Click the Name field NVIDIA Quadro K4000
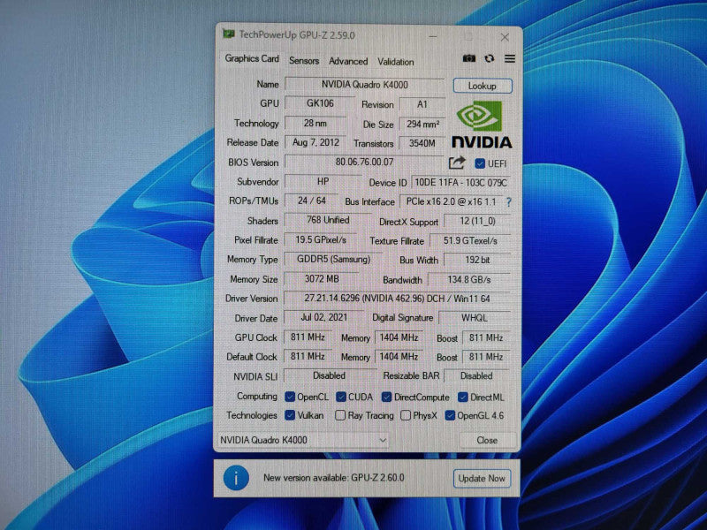707x530 pixels. (x=365, y=85)
